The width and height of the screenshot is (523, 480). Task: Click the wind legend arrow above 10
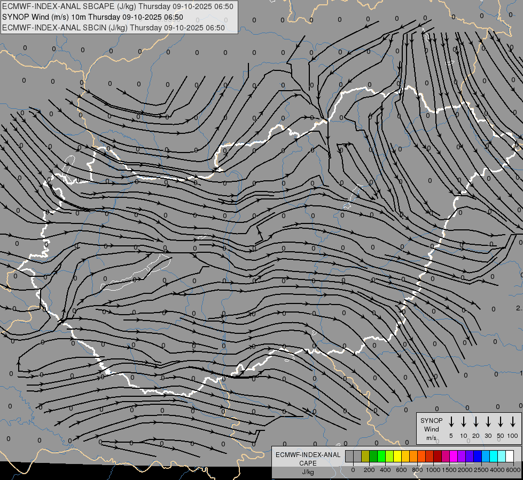[463, 422]
